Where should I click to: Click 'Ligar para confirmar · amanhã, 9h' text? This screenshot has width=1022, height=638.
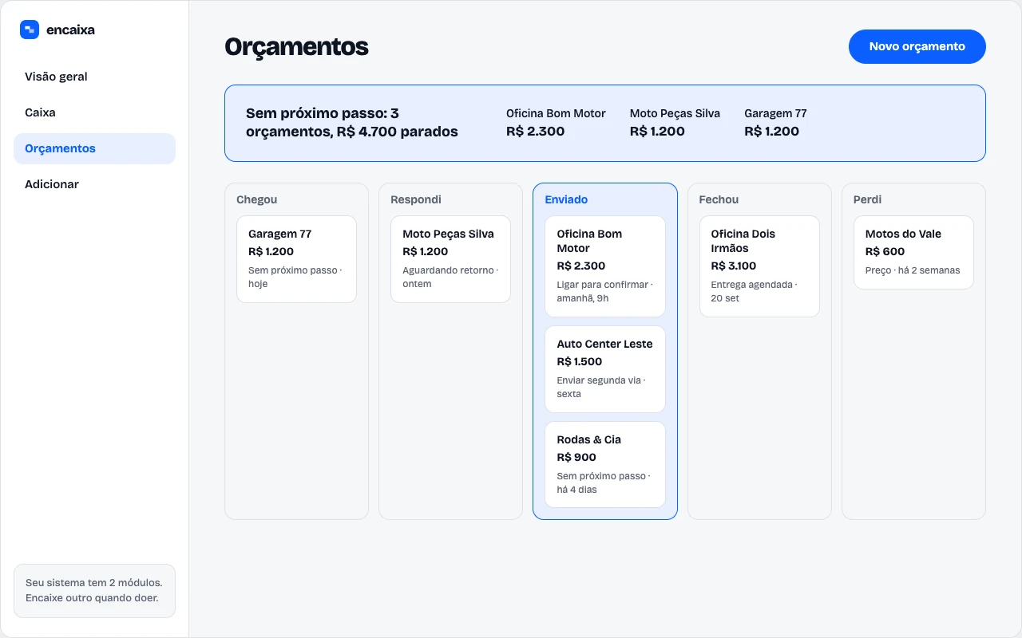(x=604, y=291)
